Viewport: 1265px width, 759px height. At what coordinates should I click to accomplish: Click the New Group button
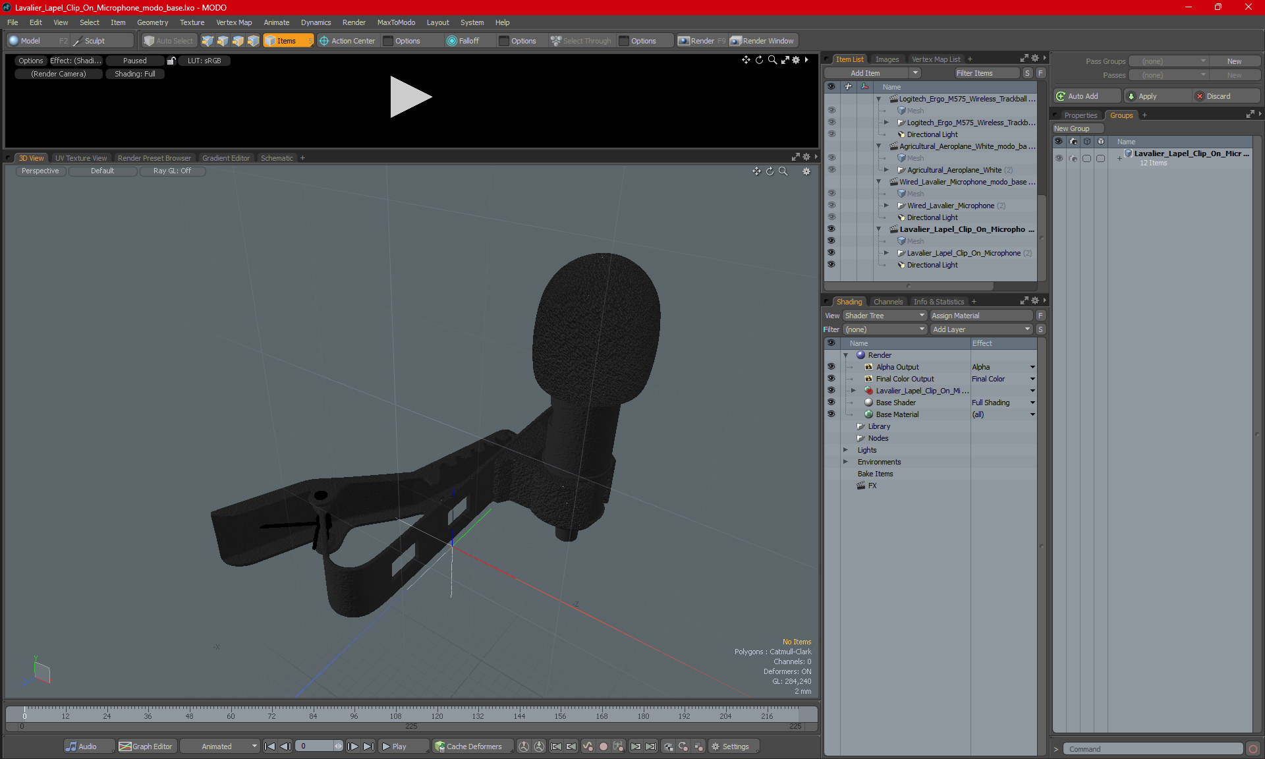pyautogui.click(x=1077, y=128)
